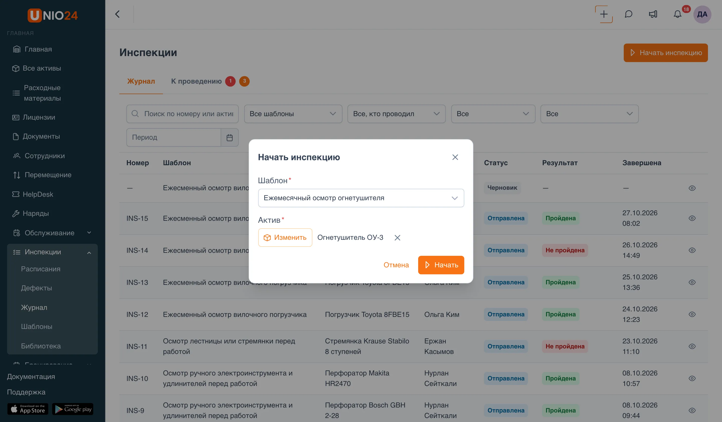Go back using the left arrow icon
Screen dimensions: 722x422
(117, 14)
